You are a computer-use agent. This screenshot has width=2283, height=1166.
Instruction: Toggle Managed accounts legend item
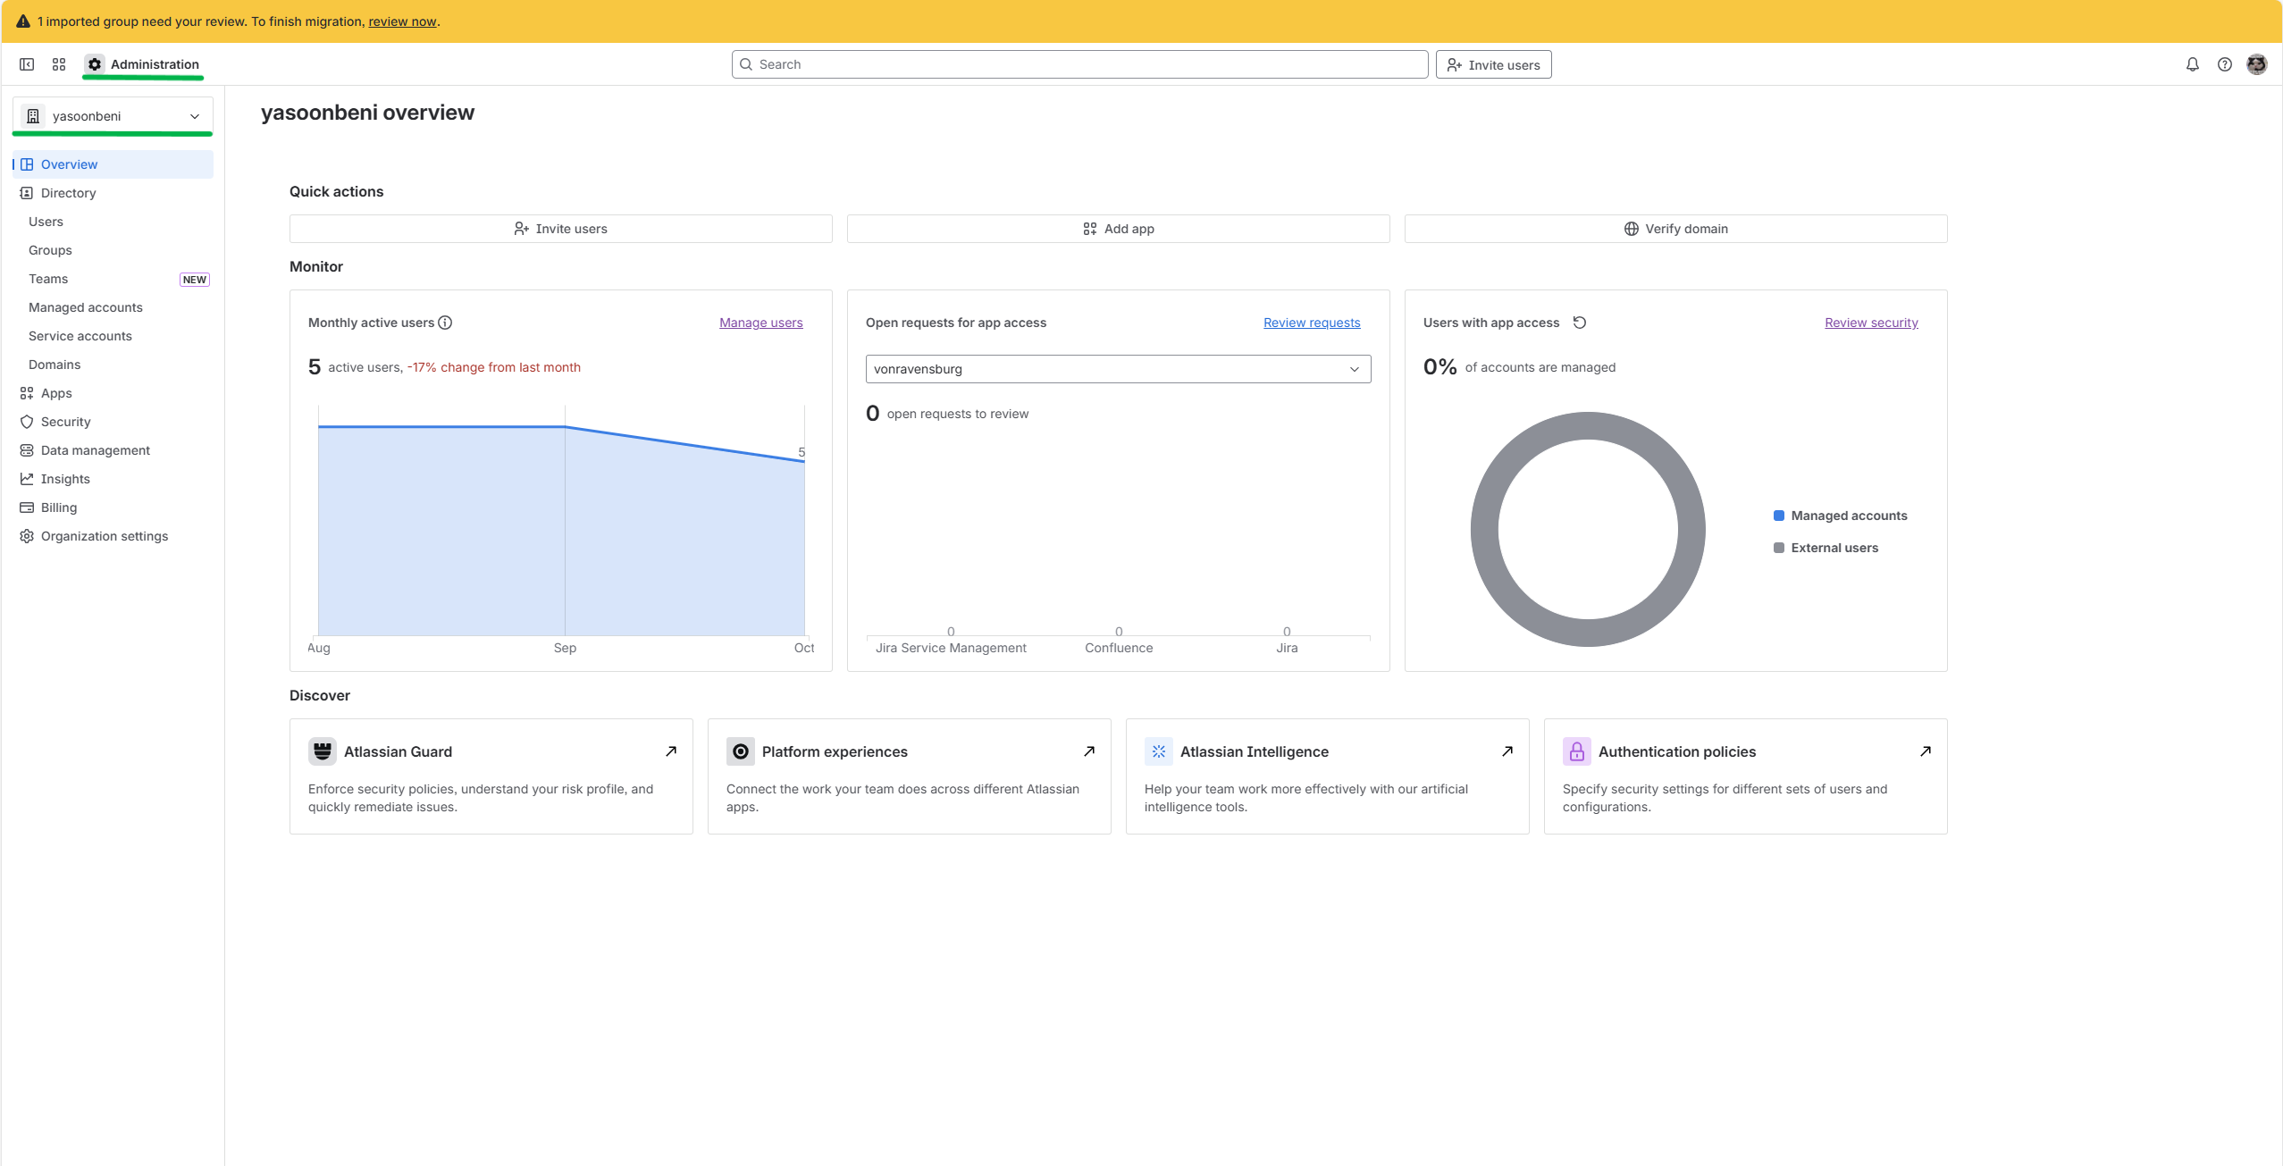click(x=1840, y=516)
